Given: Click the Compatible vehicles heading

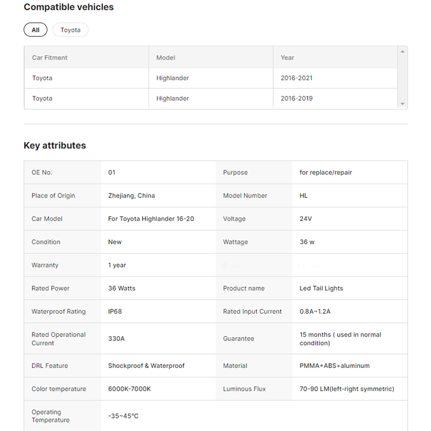Looking at the screenshot, I should pyautogui.click(x=68, y=7).
